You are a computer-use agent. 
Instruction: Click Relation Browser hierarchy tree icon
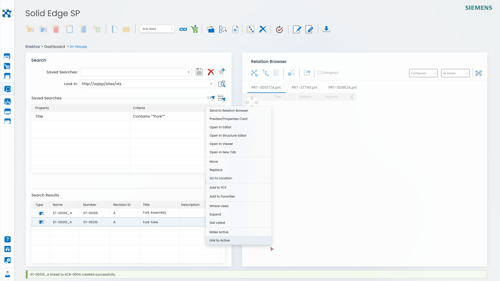(266, 73)
